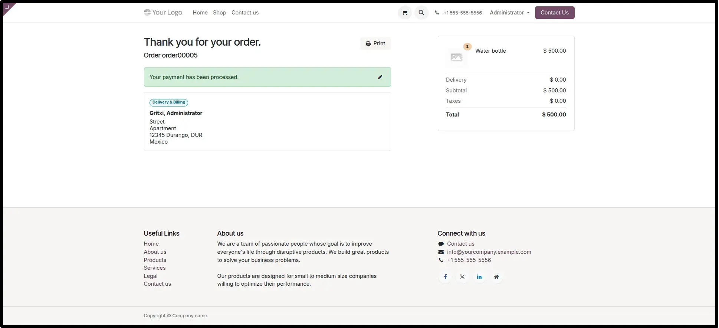
Task: Click the search magnifier icon
Action: [421, 13]
